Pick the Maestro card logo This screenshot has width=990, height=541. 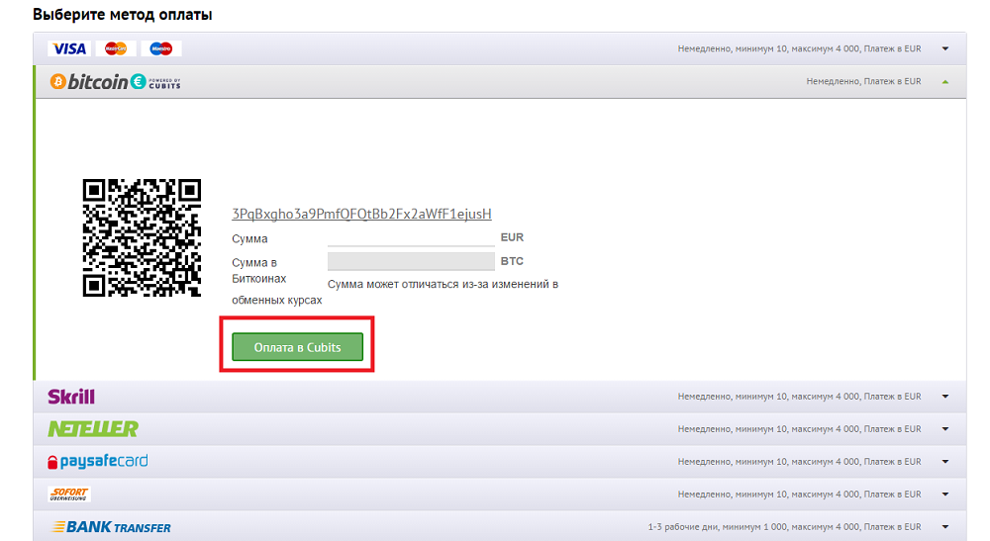(x=161, y=48)
